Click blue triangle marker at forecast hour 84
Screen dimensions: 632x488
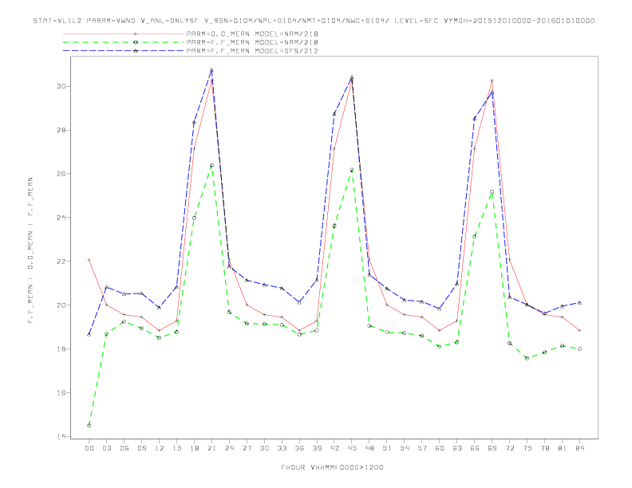(x=580, y=302)
